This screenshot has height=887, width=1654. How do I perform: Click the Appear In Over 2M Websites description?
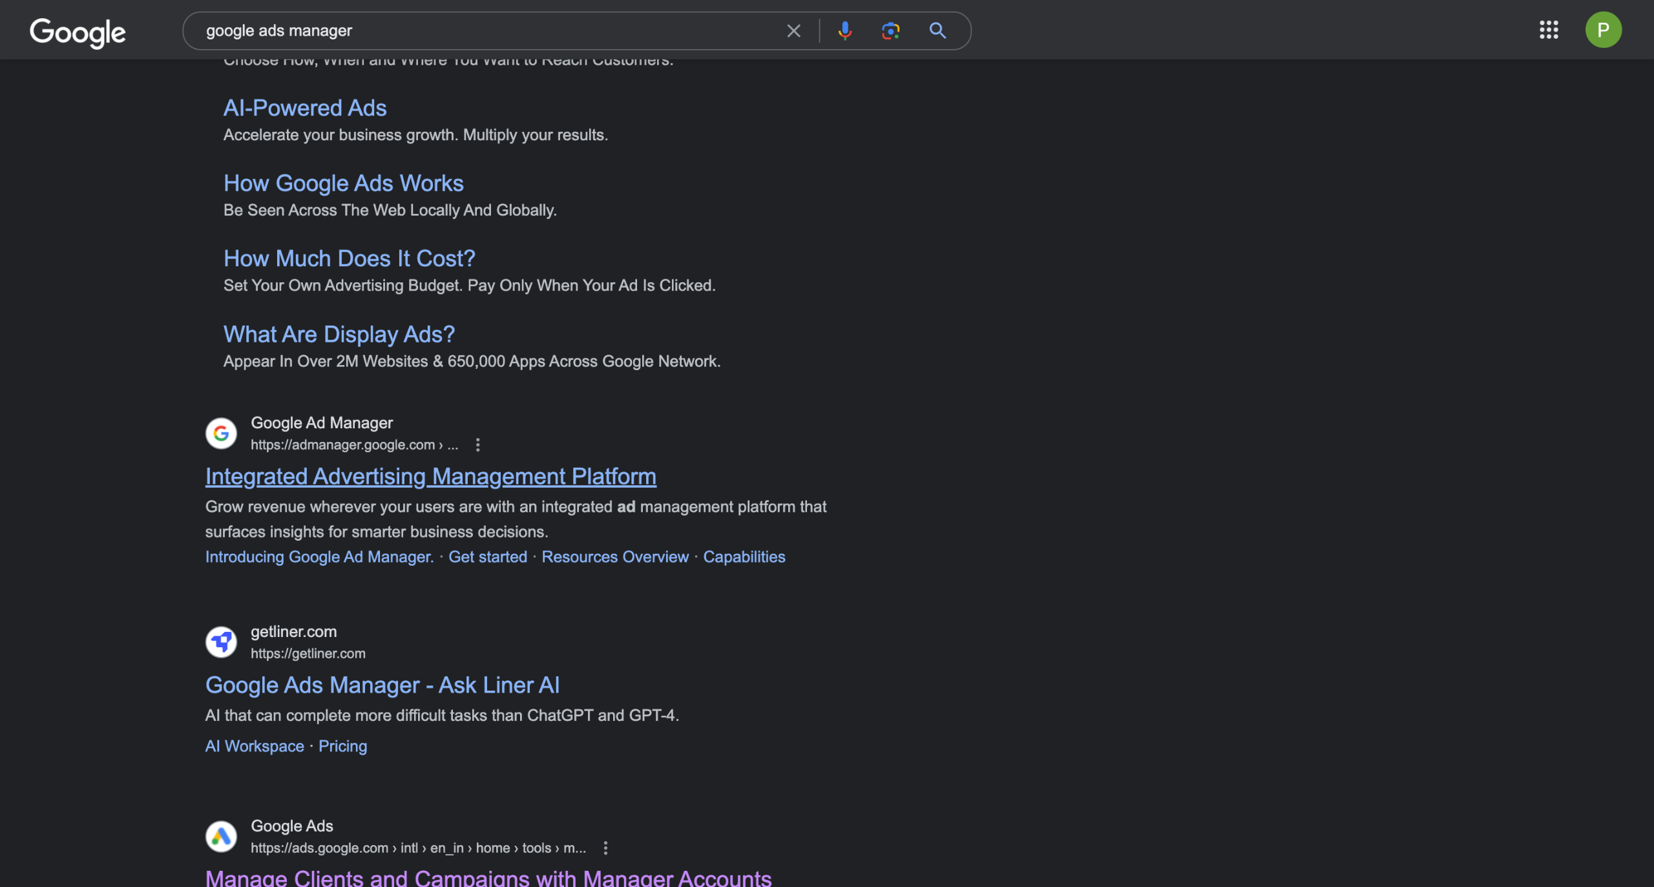pyautogui.click(x=472, y=361)
